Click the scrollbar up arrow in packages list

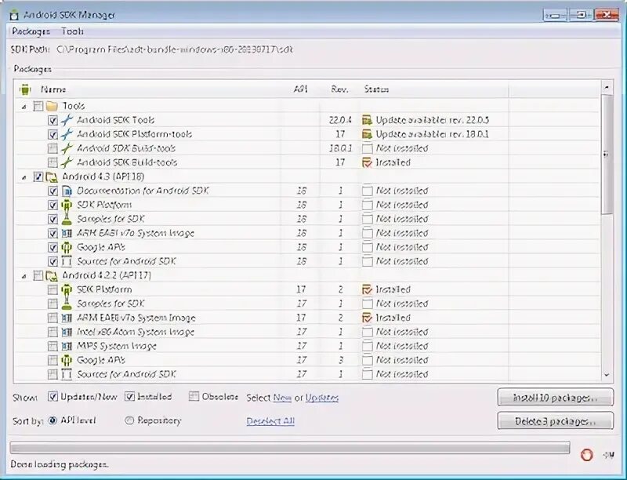pyautogui.click(x=607, y=87)
